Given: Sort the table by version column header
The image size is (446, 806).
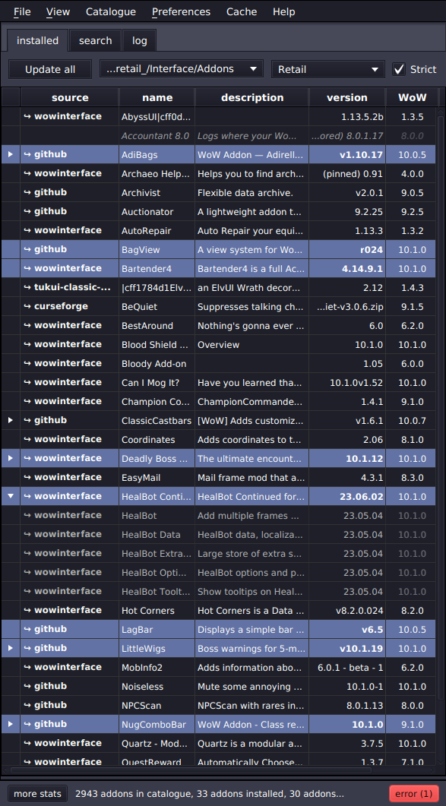Looking at the screenshot, I should 347,97.
